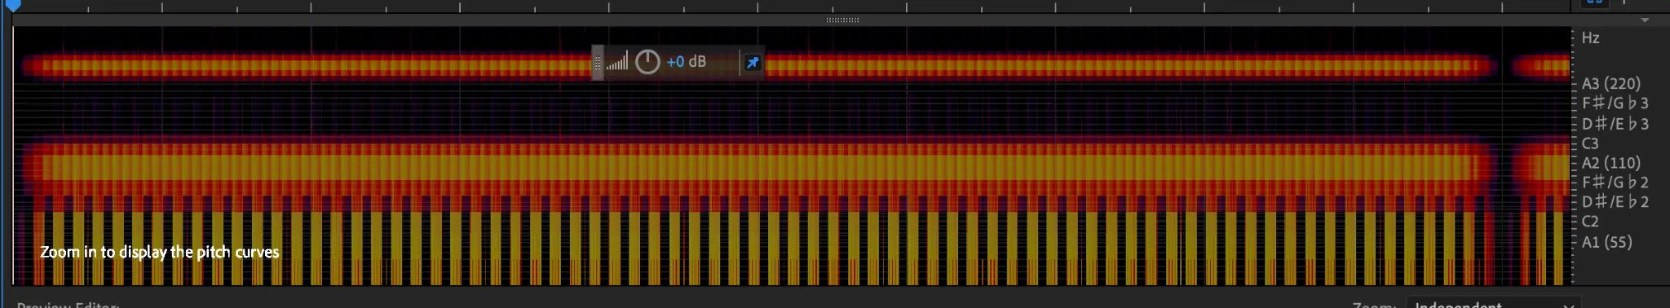Click the A3 (220) pitch label

click(x=1611, y=84)
